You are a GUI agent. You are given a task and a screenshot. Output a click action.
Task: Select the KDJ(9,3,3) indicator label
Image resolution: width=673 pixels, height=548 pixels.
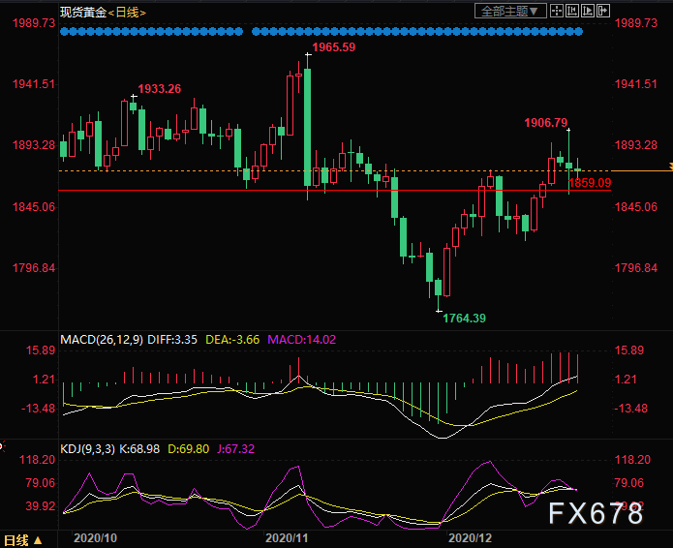(x=89, y=448)
